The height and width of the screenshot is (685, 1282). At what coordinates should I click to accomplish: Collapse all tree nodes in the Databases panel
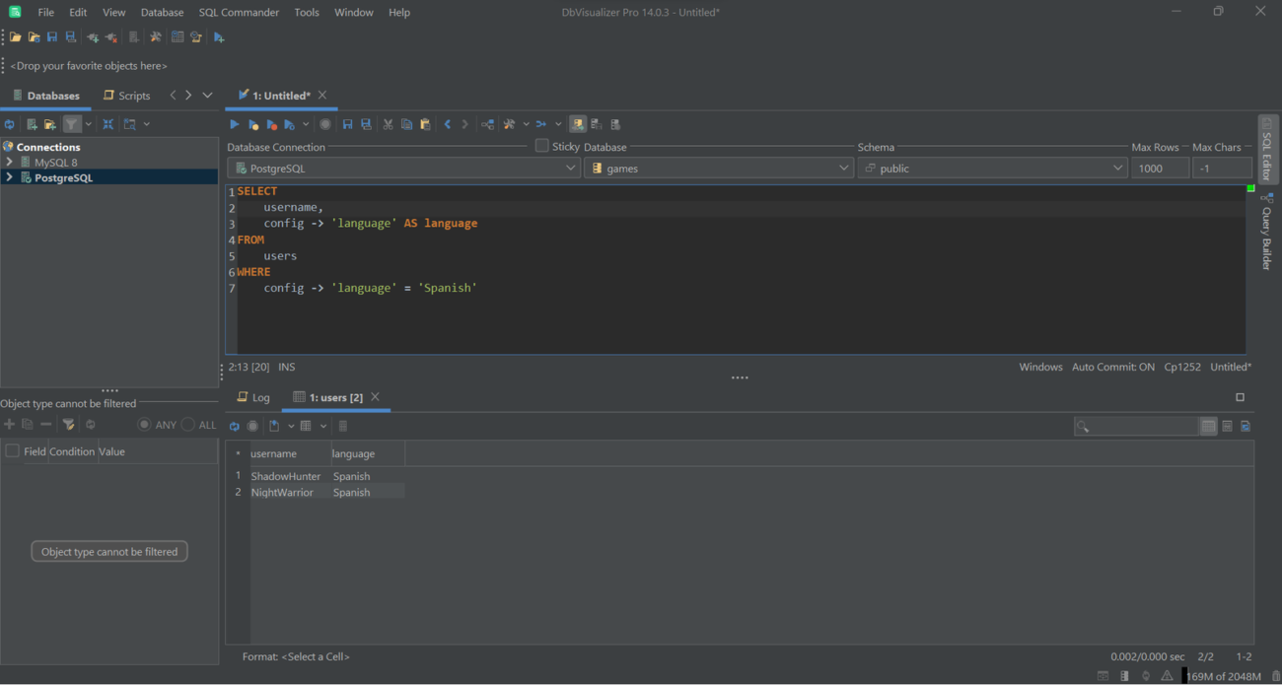(107, 123)
